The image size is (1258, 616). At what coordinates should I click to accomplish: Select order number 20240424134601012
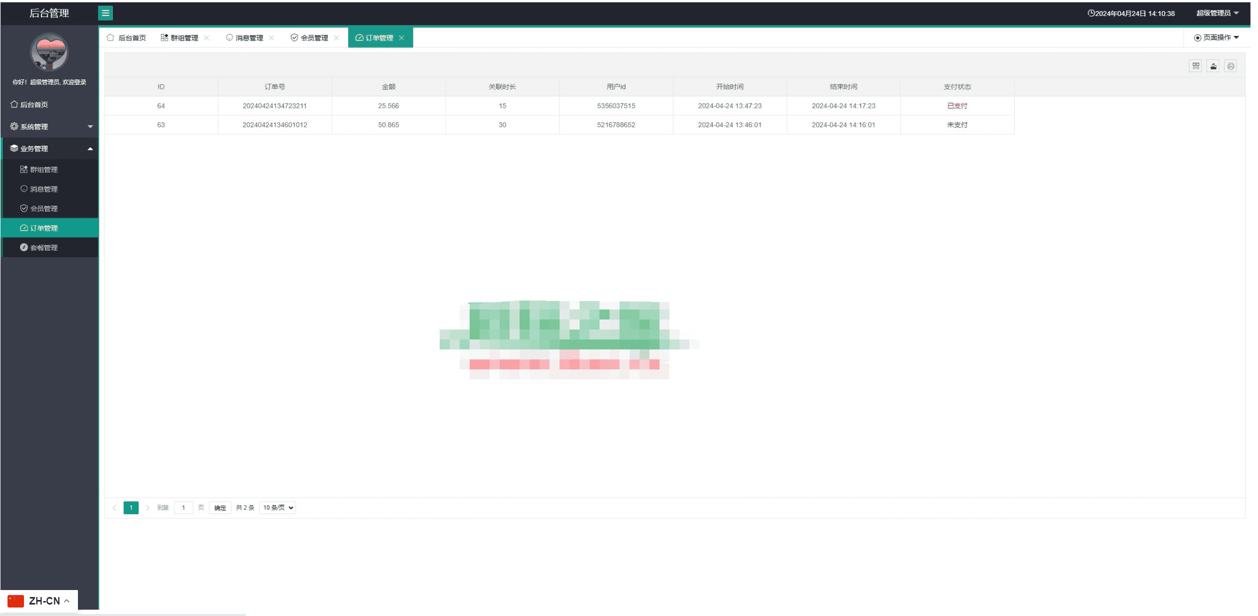pyautogui.click(x=275, y=125)
